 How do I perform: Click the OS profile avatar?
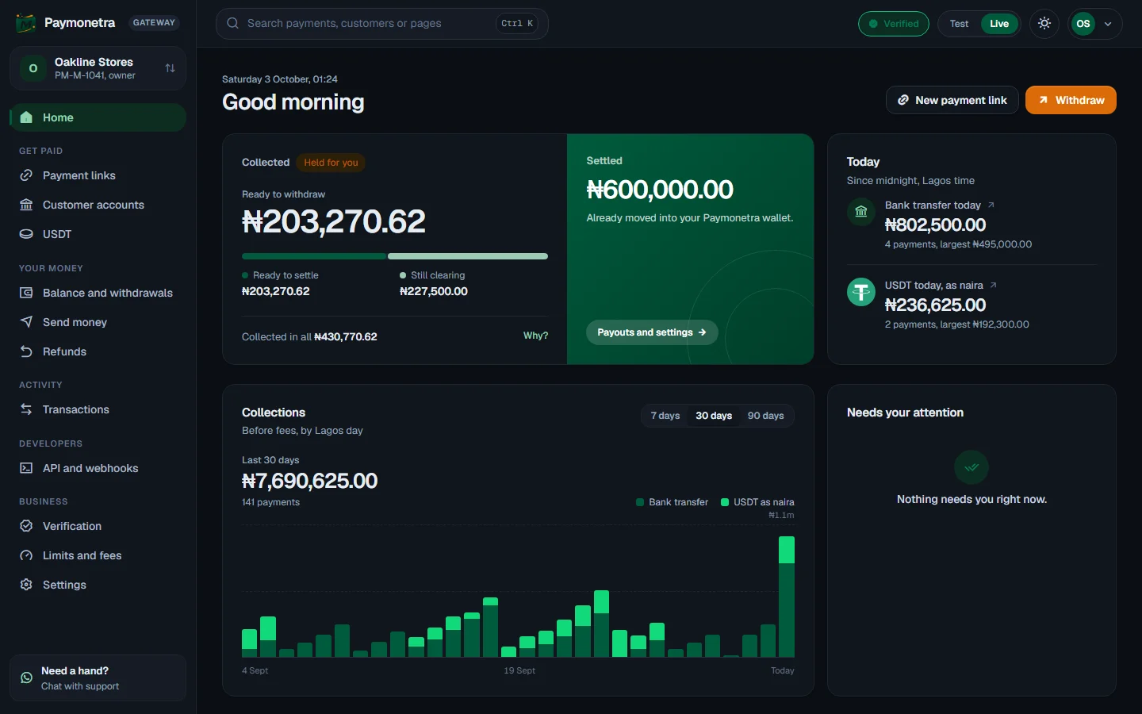(x=1083, y=24)
